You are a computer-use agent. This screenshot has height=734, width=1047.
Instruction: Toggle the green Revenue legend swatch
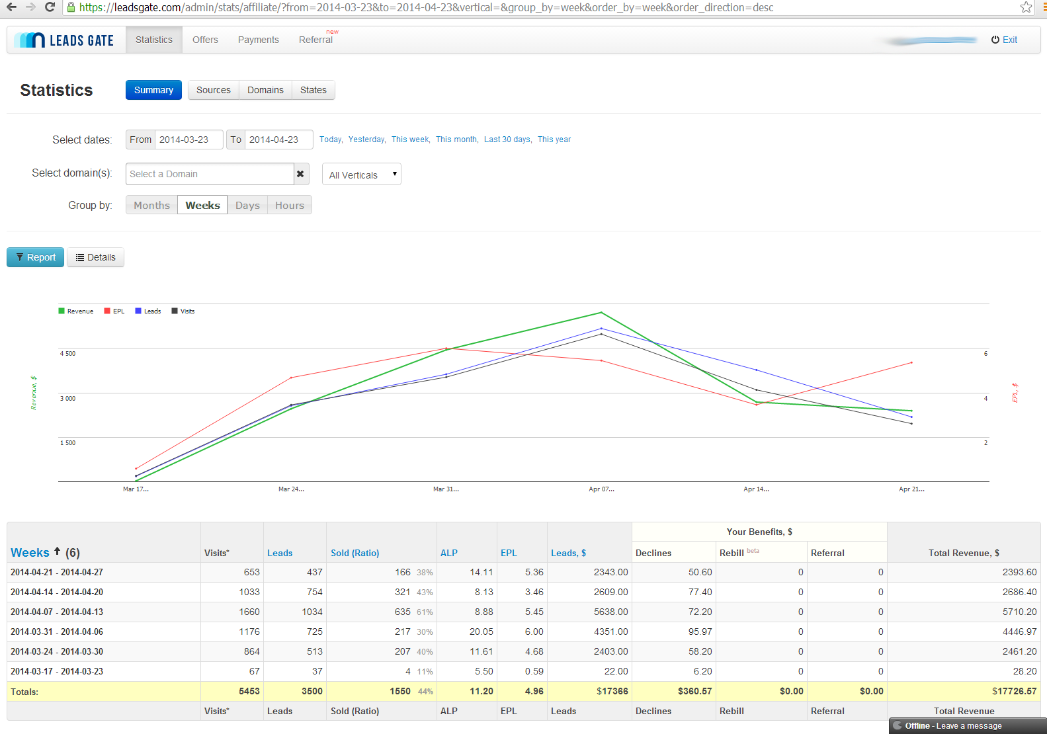tap(62, 311)
